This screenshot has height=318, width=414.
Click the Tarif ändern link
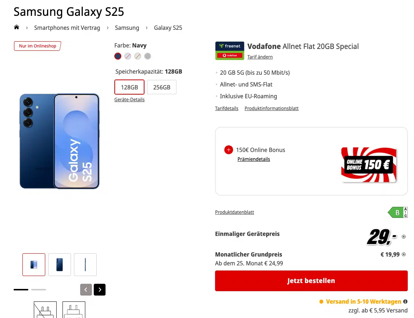point(260,57)
